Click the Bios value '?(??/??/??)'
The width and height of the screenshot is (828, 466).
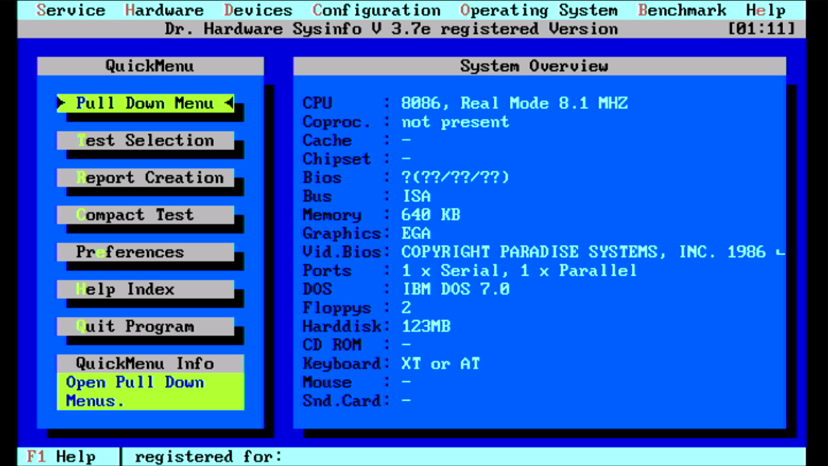[455, 177]
